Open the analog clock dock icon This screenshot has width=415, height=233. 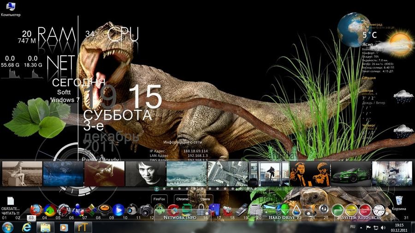click(379, 210)
